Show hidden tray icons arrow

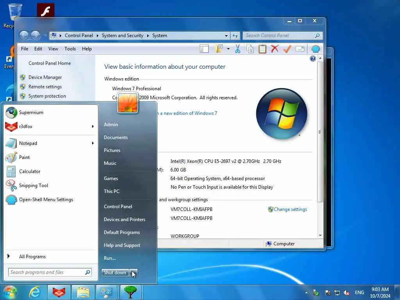coord(306,293)
